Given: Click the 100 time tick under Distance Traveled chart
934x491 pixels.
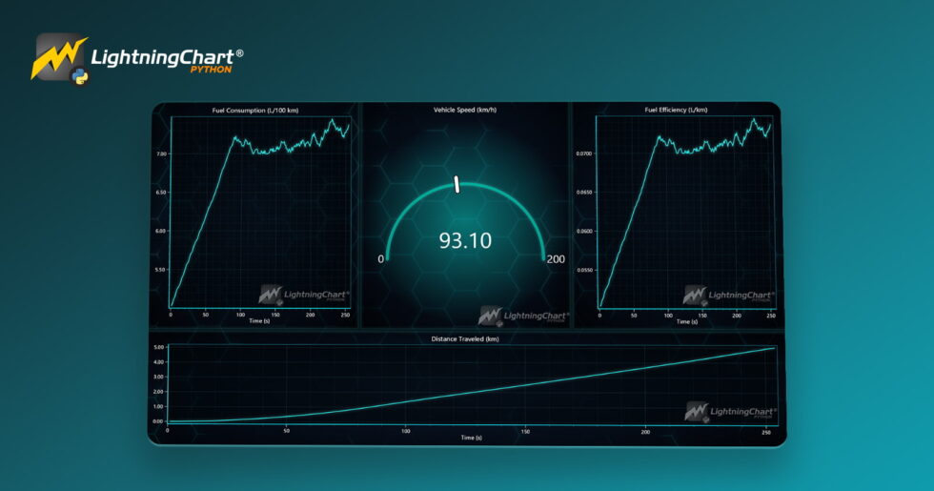Looking at the screenshot, I should tap(406, 431).
